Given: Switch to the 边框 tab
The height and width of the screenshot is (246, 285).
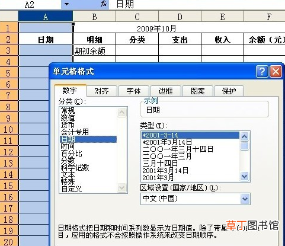Looking at the screenshot, I should (165, 91).
